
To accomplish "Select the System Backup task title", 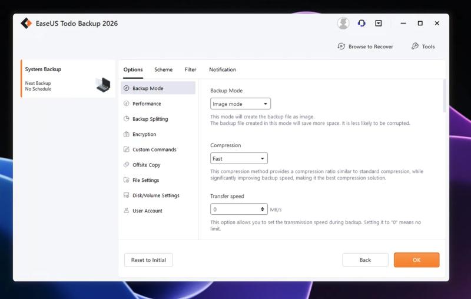I will 43,69.
